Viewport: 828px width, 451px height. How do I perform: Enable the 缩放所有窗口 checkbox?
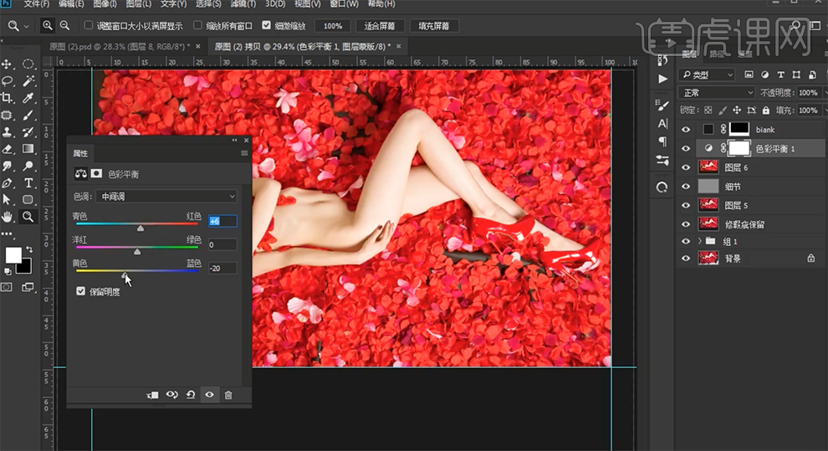pyautogui.click(x=198, y=26)
